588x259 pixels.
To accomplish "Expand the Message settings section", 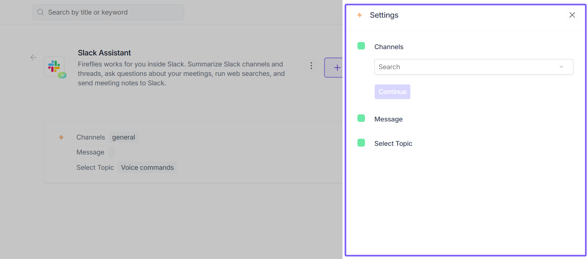I will pyautogui.click(x=389, y=119).
